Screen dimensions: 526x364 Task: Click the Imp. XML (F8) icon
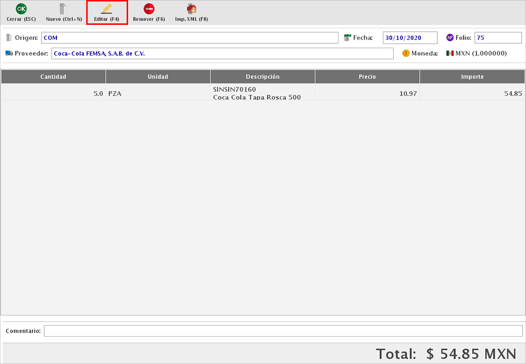tap(191, 9)
